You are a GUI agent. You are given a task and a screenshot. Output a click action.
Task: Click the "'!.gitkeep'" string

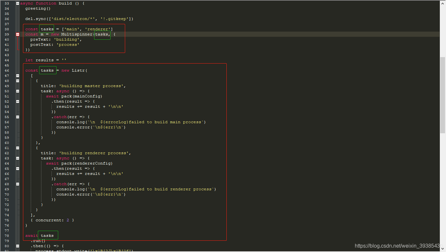(x=114, y=19)
